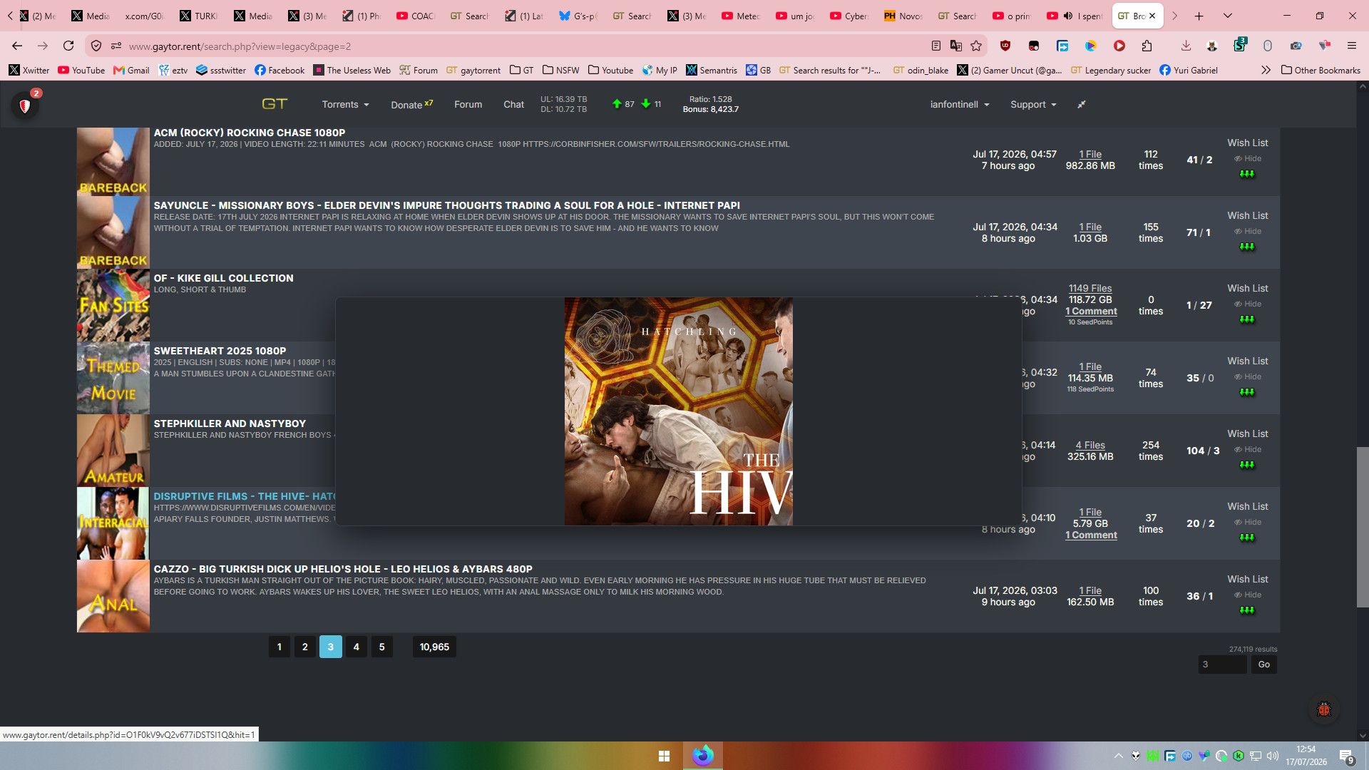This screenshot has width=1369, height=770.
Task: Bookmark this page with the star icon
Action: tap(976, 46)
